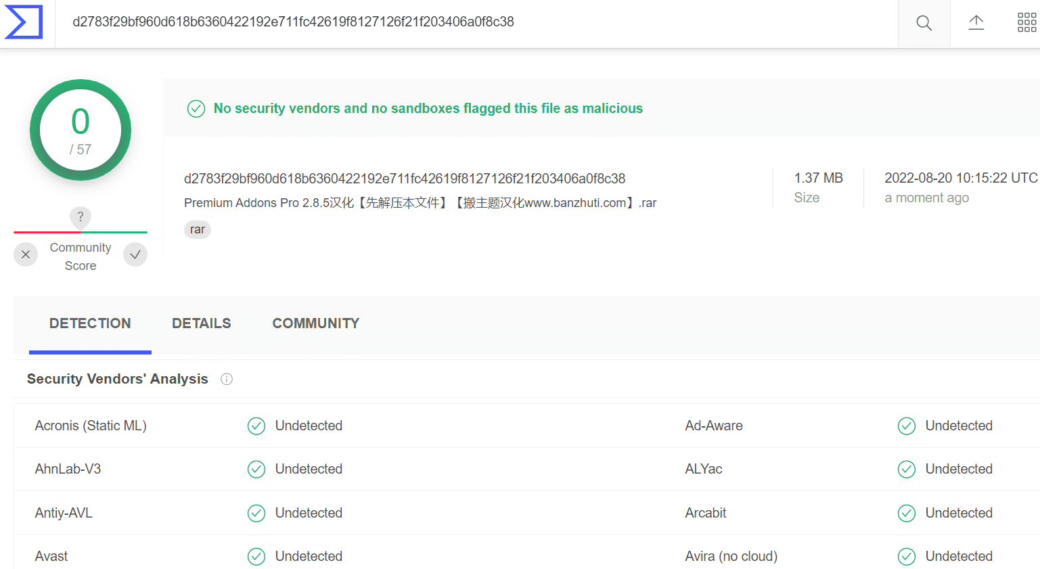
Task: Click the AhnLab-V3 vendor name
Action: tap(68, 469)
